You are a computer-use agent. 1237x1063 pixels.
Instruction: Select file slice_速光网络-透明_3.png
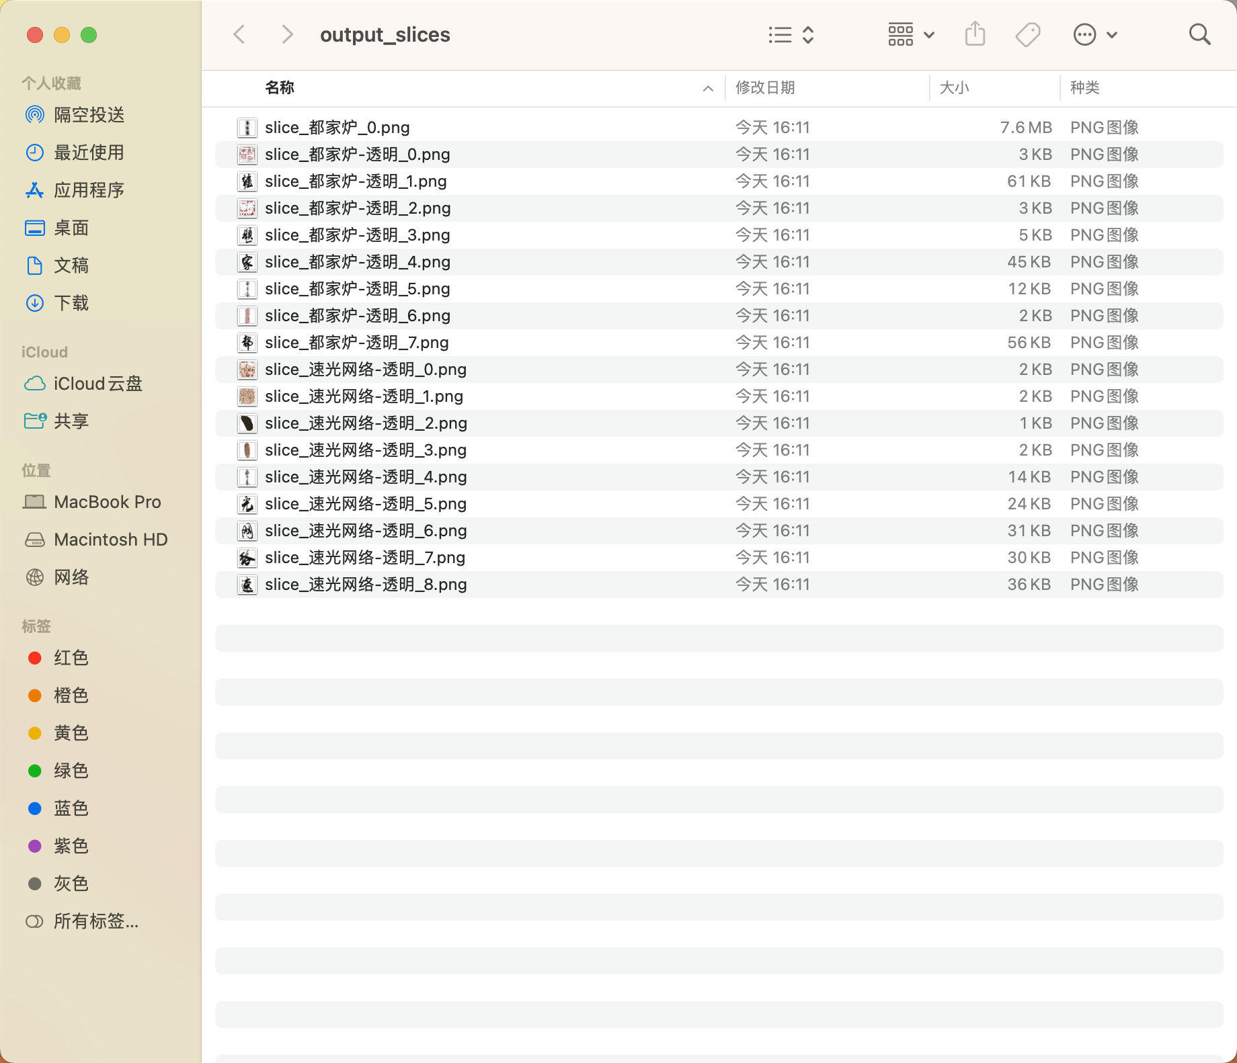click(719, 450)
